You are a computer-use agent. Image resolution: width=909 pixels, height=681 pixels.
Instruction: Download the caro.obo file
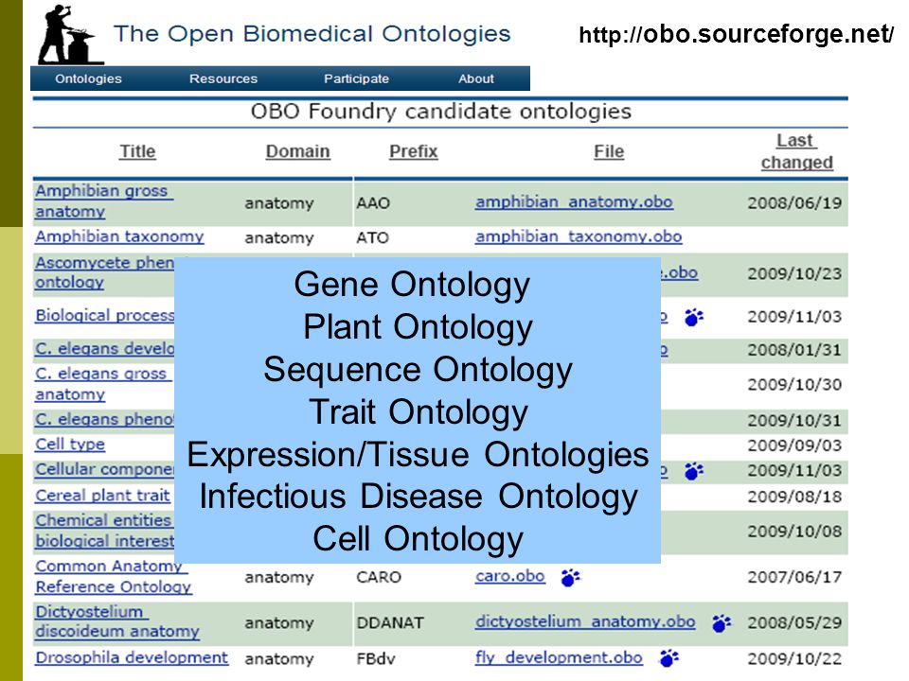pos(510,576)
